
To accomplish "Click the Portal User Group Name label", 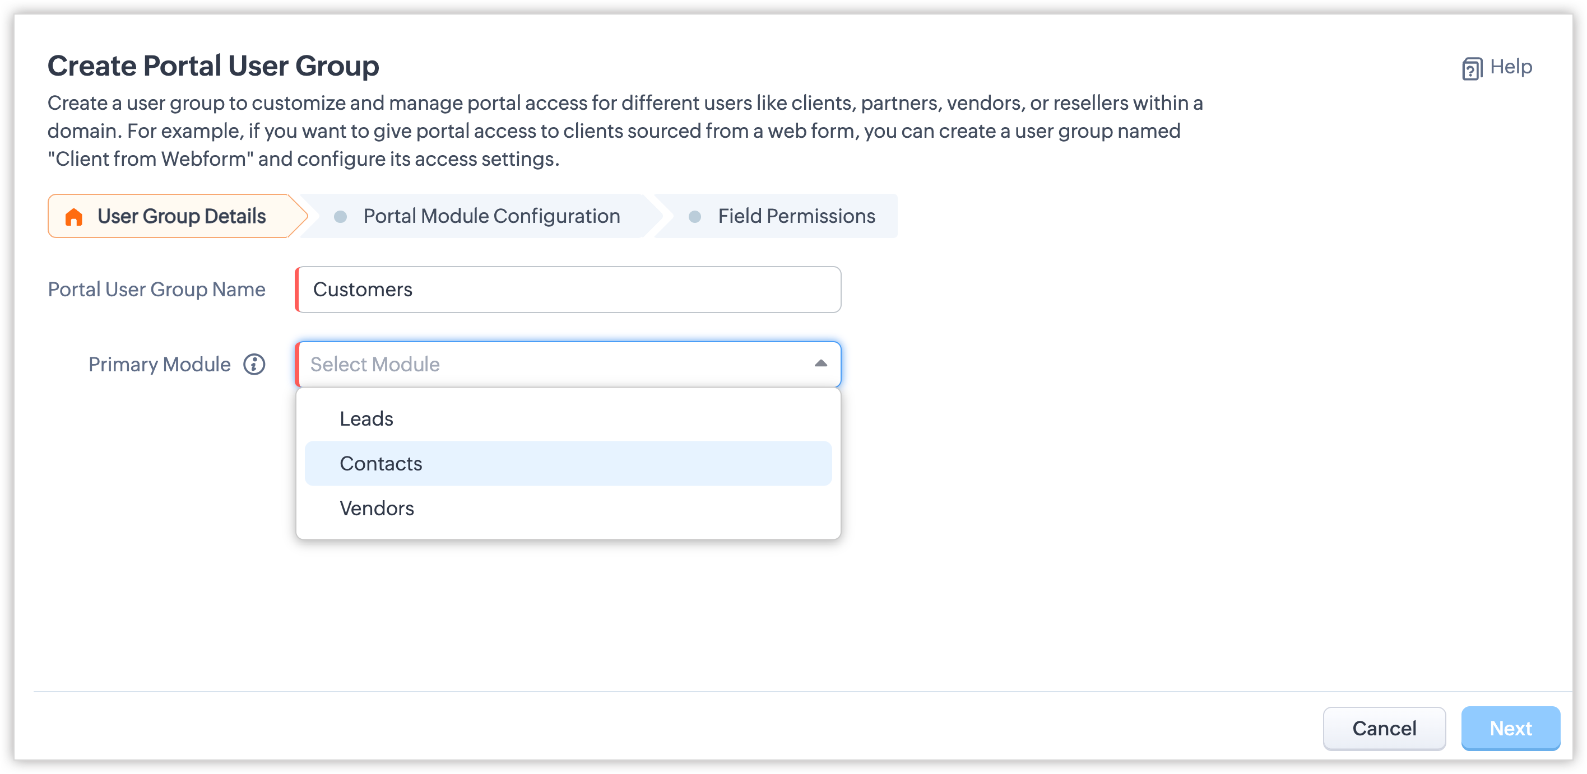I will (156, 290).
